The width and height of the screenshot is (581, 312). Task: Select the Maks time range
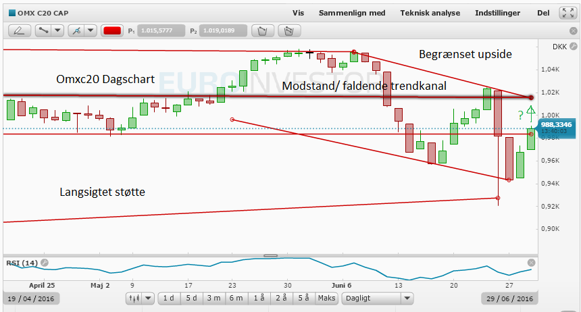(x=326, y=298)
